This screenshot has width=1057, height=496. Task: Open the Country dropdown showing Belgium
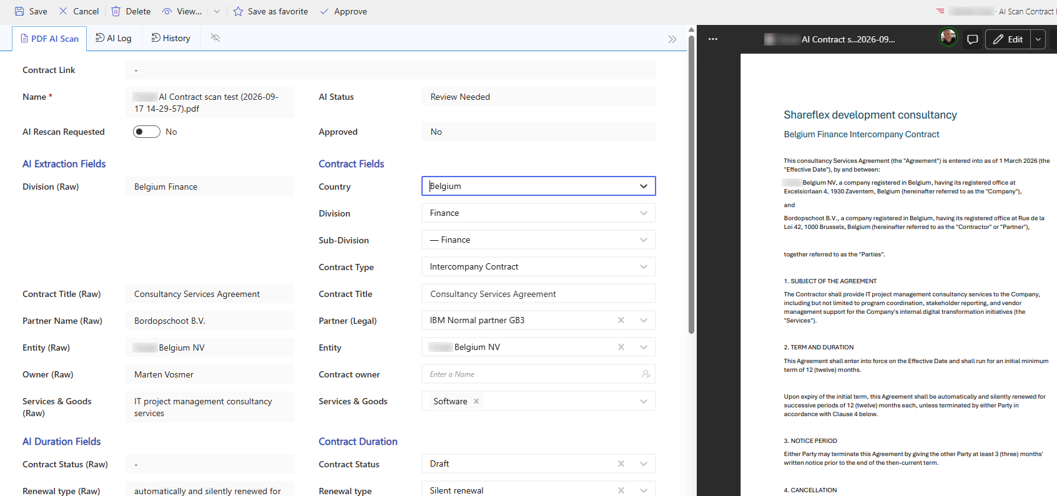click(x=539, y=186)
